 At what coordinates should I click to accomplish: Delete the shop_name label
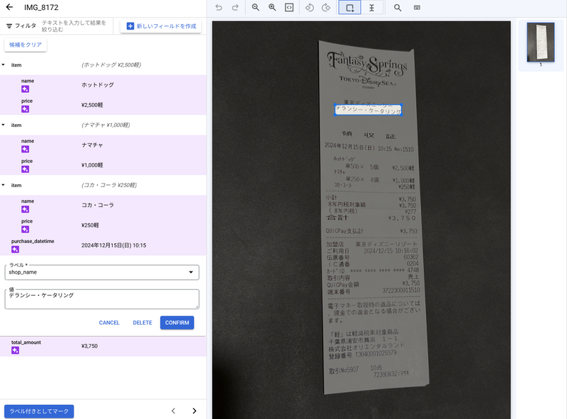point(142,323)
